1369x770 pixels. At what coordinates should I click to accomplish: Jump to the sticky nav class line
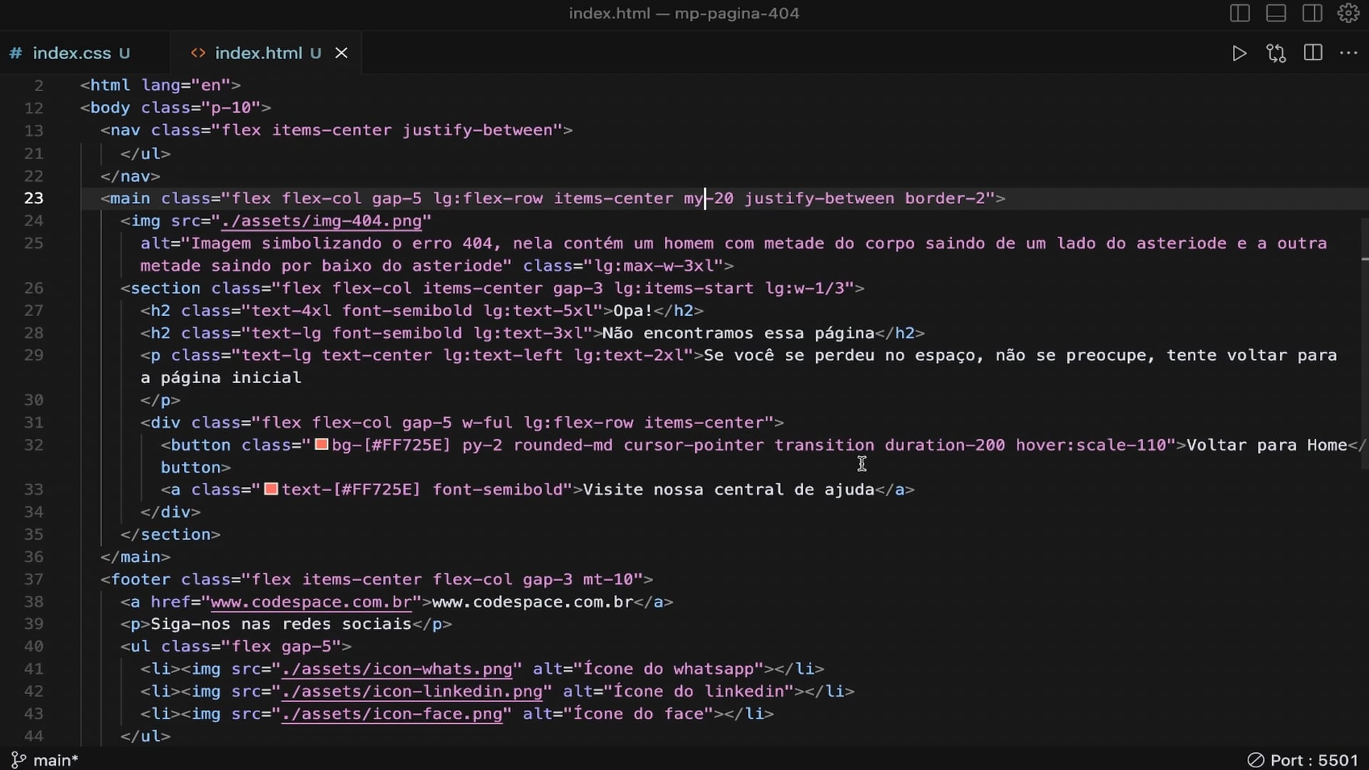pyautogui.click(x=337, y=130)
